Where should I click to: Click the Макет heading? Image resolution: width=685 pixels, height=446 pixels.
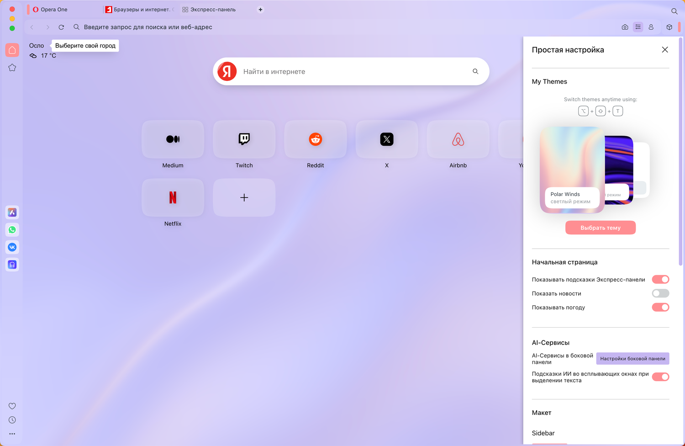[542, 413]
